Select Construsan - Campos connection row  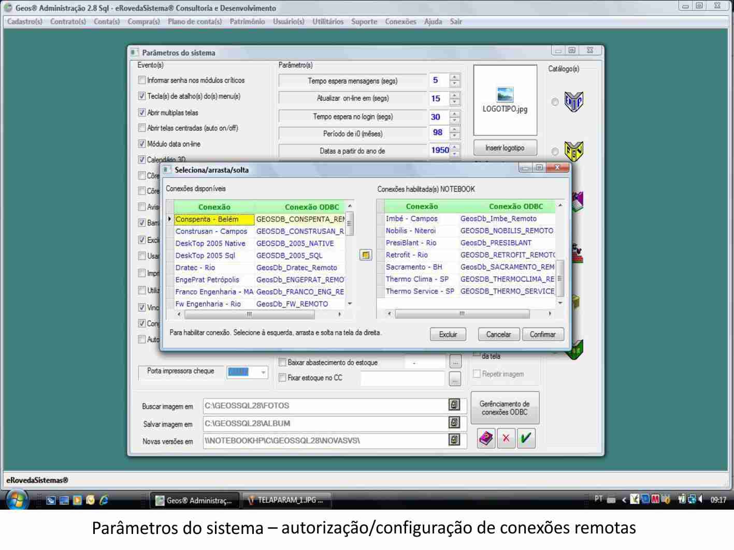tap(260, 231)
